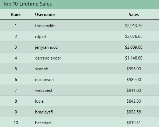The image size is (159, 127).
Task: Click the $2,076.65 sales value
Action: (134, 37)
